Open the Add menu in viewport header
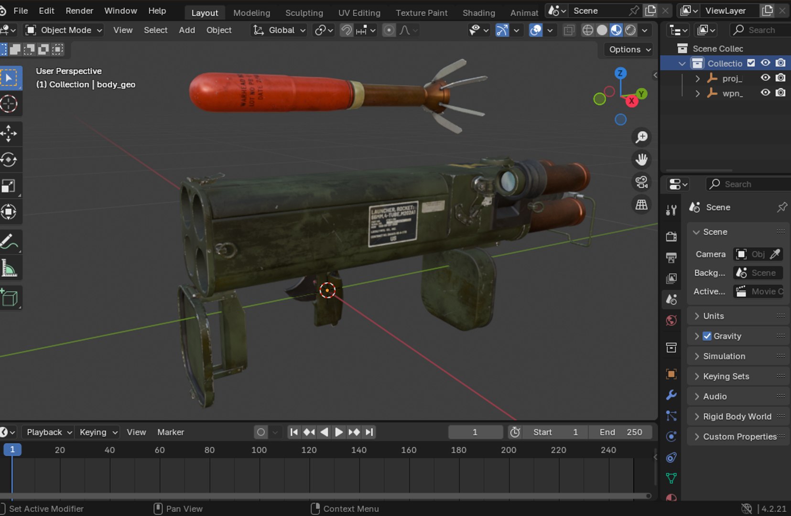The width and height of the screenshot is (791, 516). [x=187, y=30]
